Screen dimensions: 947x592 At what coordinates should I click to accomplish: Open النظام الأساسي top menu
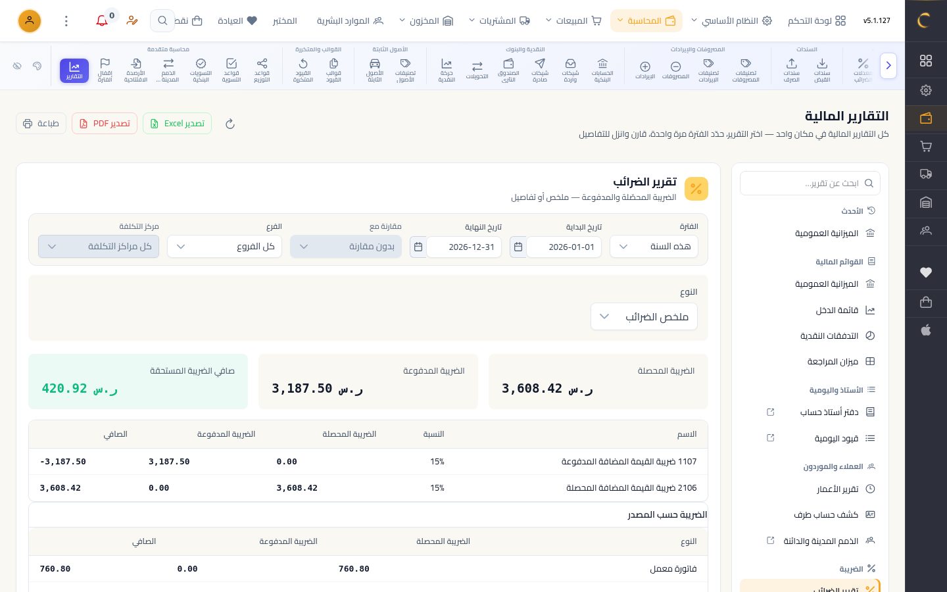[x=731, y=21]
